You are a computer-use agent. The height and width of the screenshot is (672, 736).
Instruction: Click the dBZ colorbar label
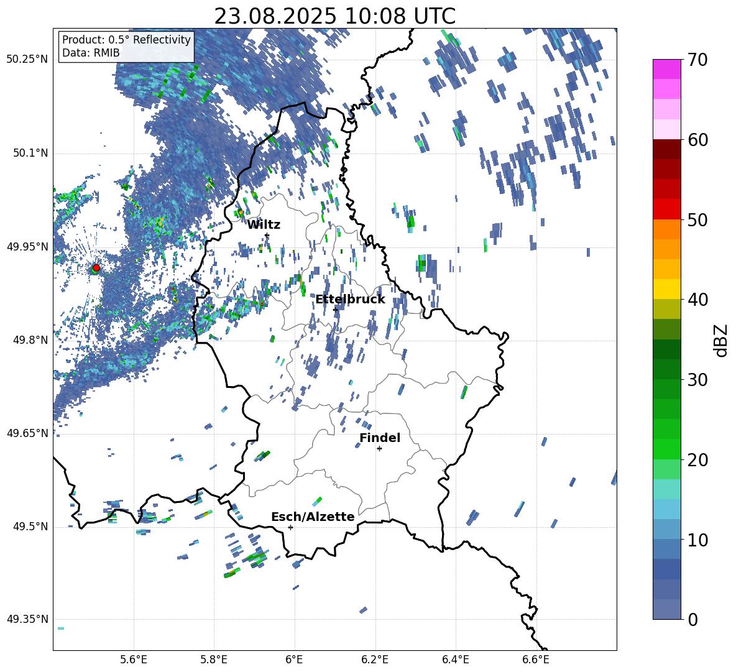click(x=722, y=340)
